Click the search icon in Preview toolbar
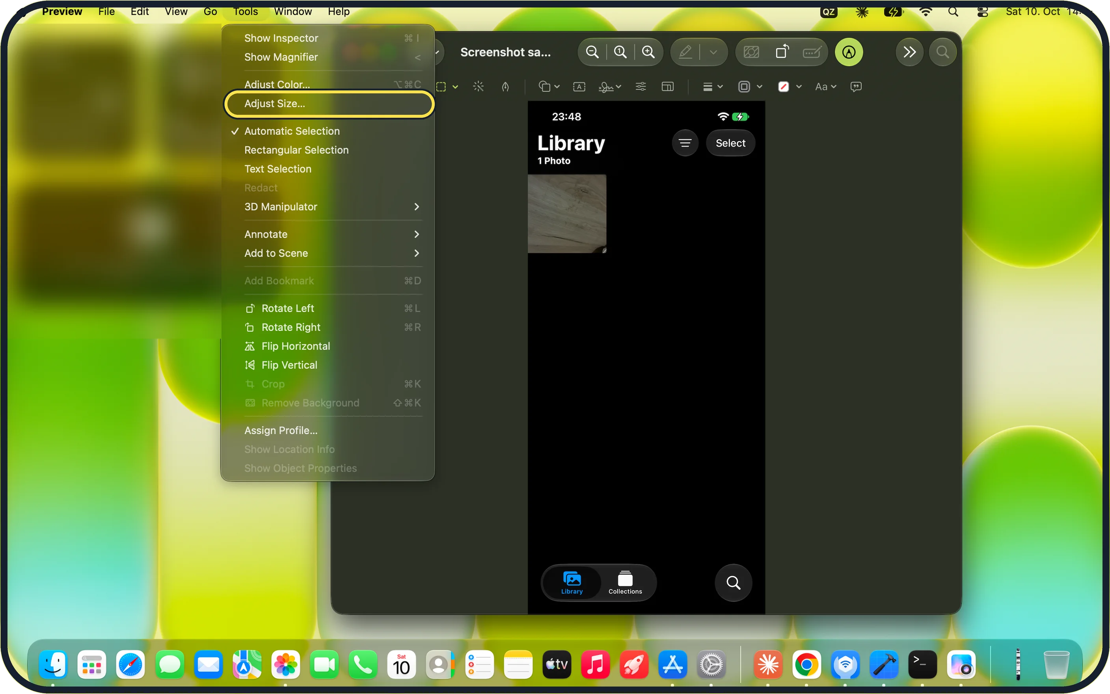This screenshot has width=1110, height=694. [x=942, y=52]
